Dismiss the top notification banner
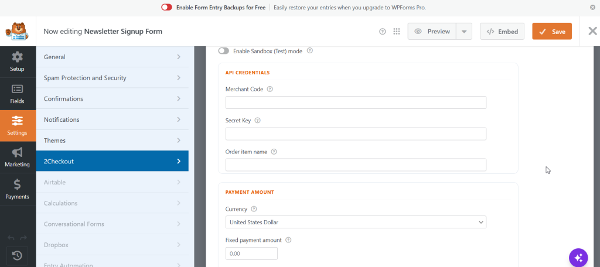The width and height of the screenshot is (600, 267). 593,7
